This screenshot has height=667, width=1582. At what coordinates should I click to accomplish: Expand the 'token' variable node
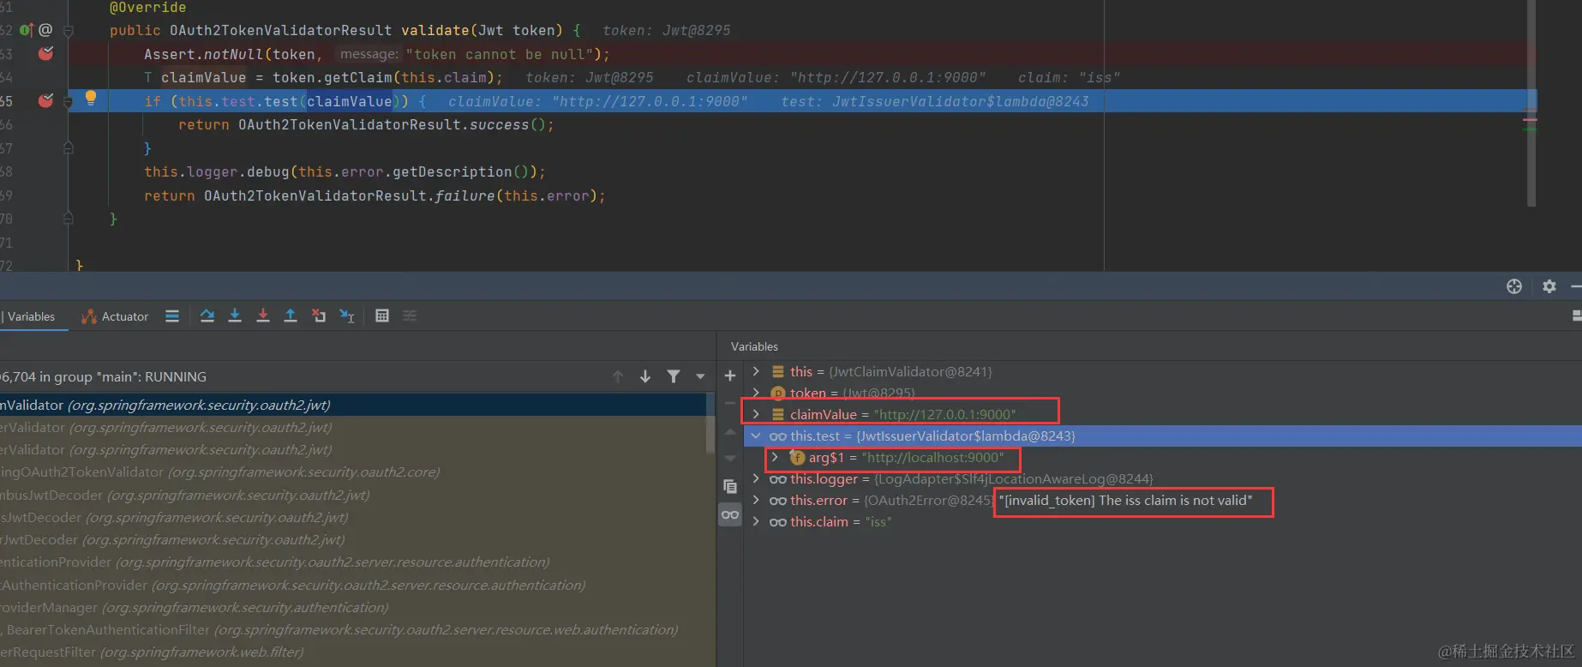click(x=756, y=393)
